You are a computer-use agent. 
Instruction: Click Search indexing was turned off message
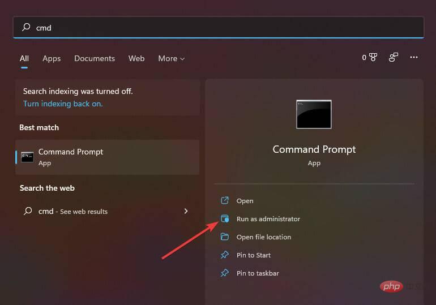click(x=78, y=91)
